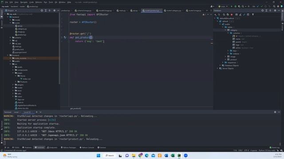Viewport: 284px width, 159px height.
Task: Expand Server Objects in Database tree
Action: coord(217,68)
